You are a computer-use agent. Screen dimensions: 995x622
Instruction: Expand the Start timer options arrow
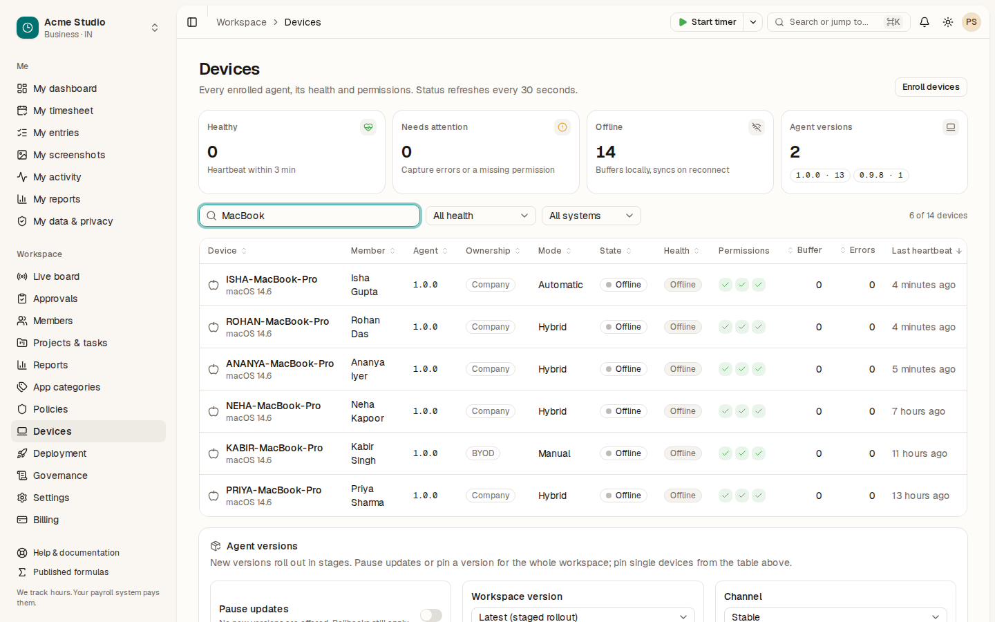pos(753,22)
